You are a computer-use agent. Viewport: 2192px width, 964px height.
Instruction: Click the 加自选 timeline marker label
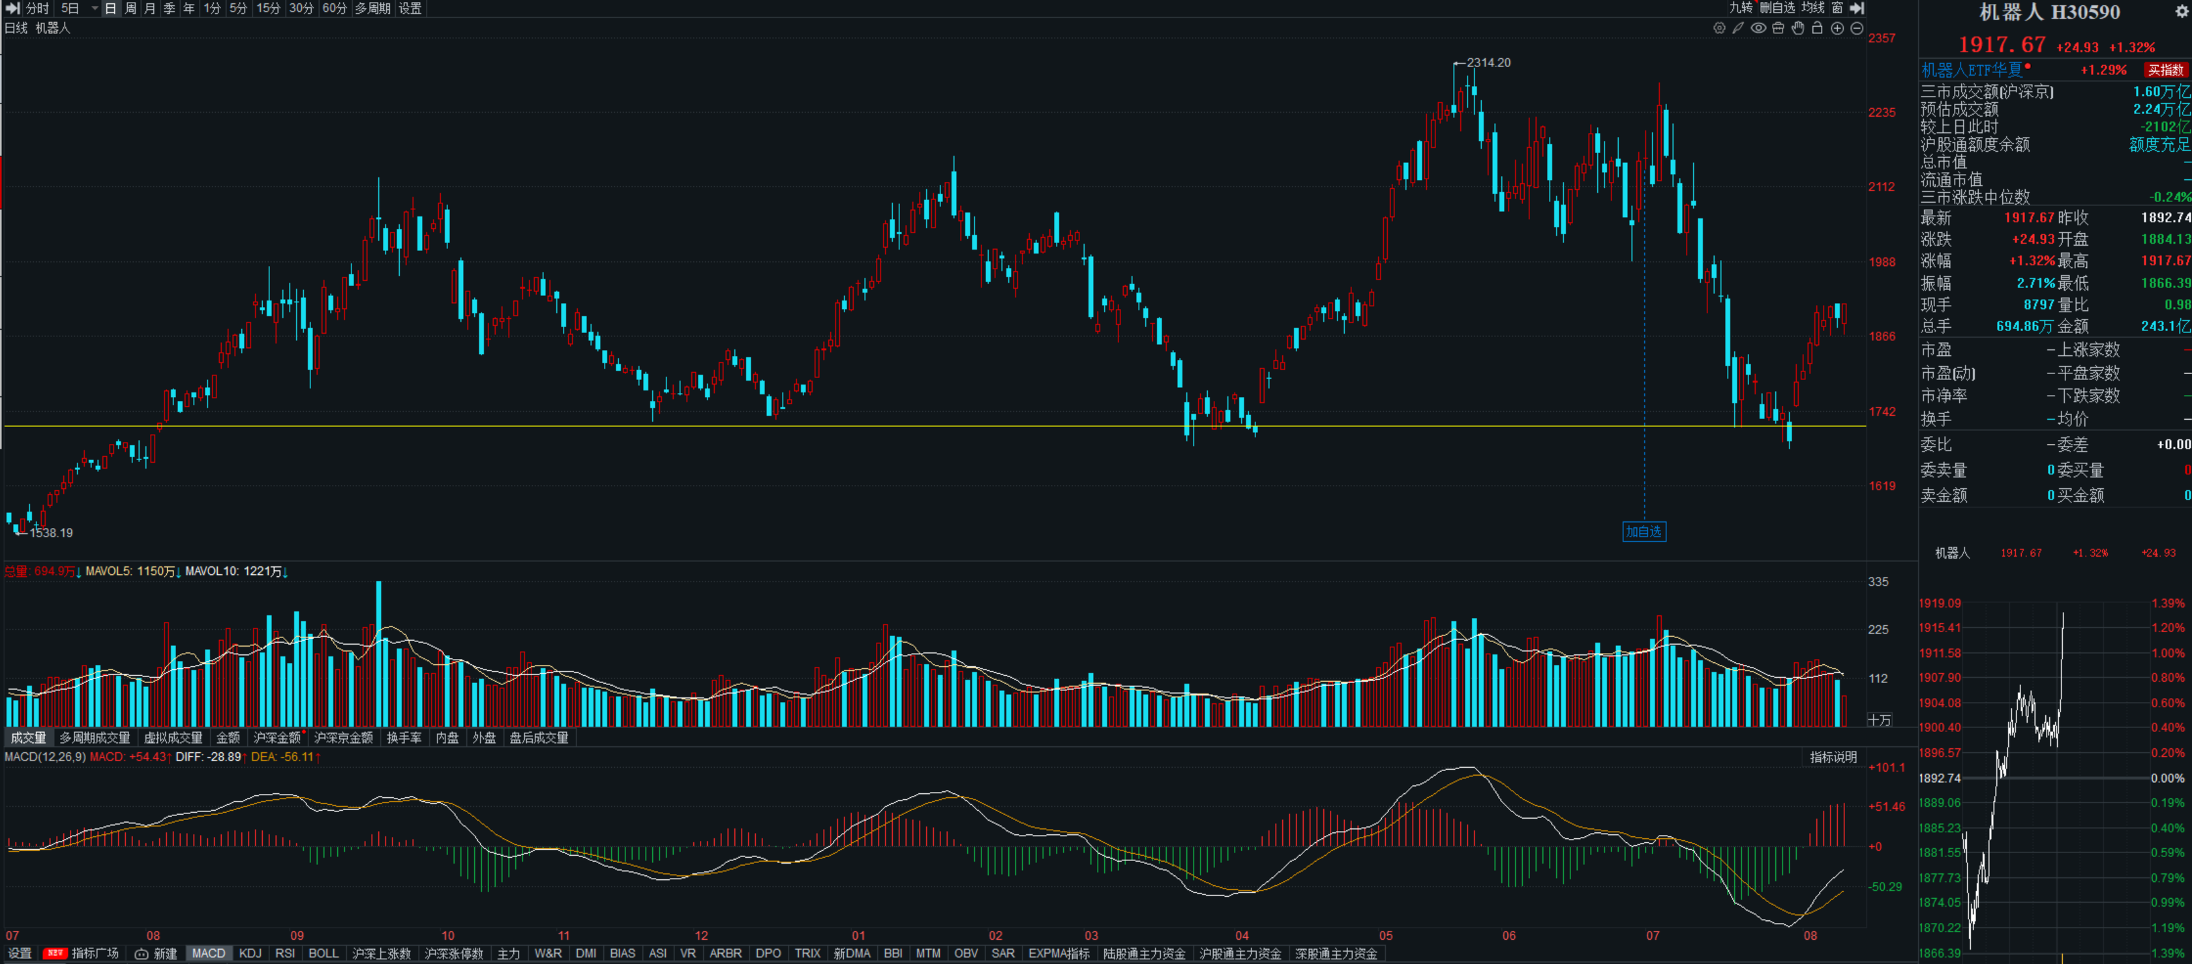point(1643,531)
